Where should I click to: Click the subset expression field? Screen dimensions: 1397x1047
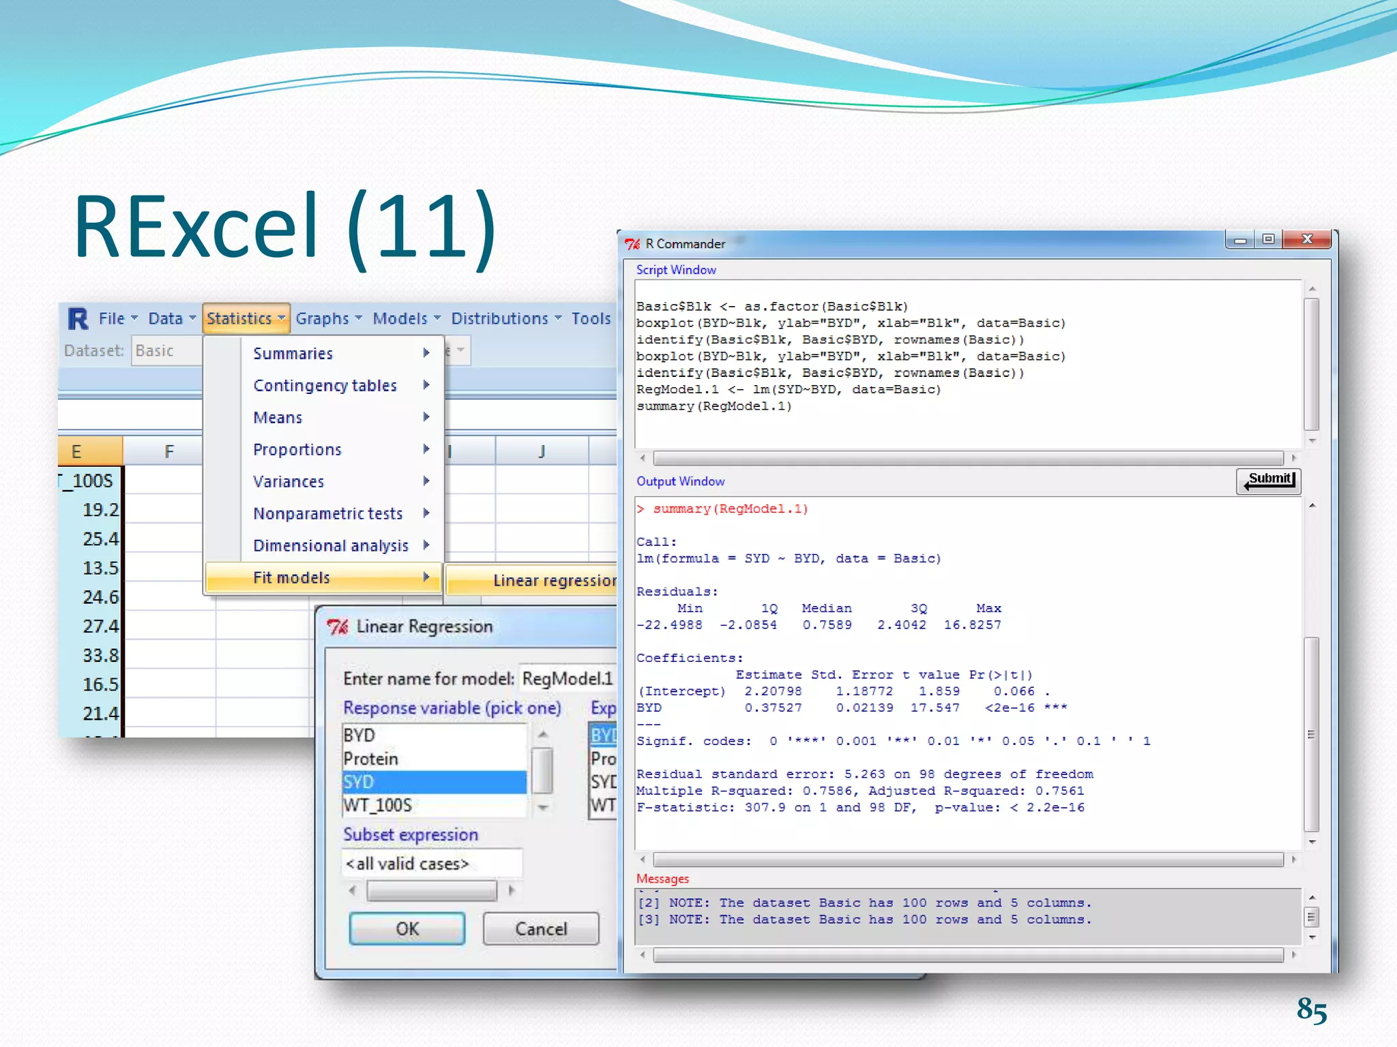point(432,863)
